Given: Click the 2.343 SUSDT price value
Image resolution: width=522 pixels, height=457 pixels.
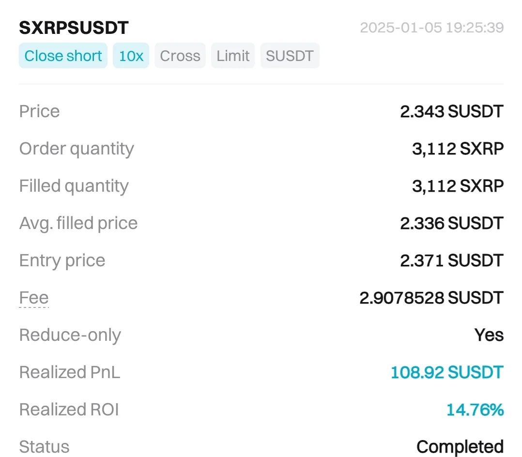Looking at the screenshot, I should (451, 111).
